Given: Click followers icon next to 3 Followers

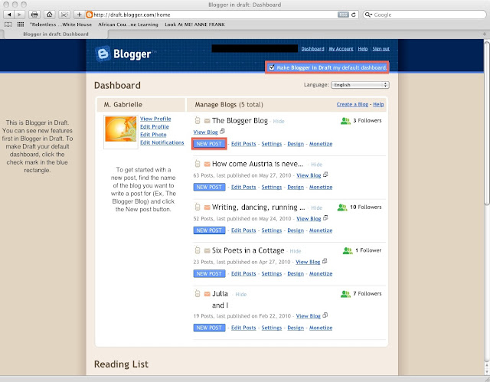Looking at the screenshot, I should pos(345,121).
